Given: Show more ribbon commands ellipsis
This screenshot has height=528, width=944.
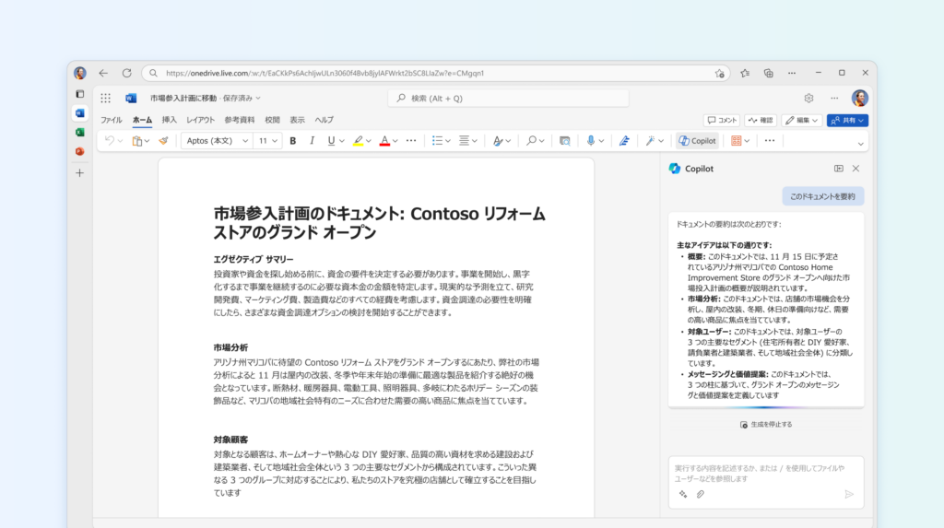Looking at the screenshot, I should pos(770,141).
